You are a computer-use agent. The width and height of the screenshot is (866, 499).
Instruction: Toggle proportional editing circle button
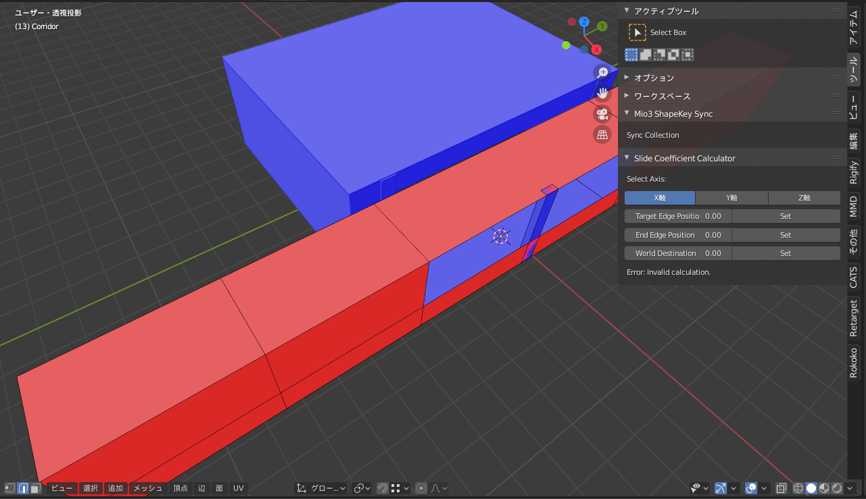tap(421, 488)
